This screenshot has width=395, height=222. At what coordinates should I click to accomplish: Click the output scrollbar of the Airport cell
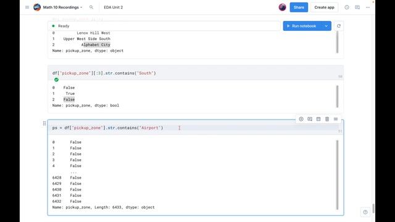(x=337, y=175)
